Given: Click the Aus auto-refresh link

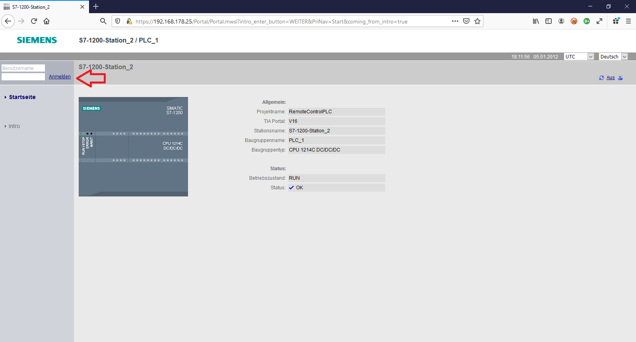Looking at the screenshot, I should point(611,78).
